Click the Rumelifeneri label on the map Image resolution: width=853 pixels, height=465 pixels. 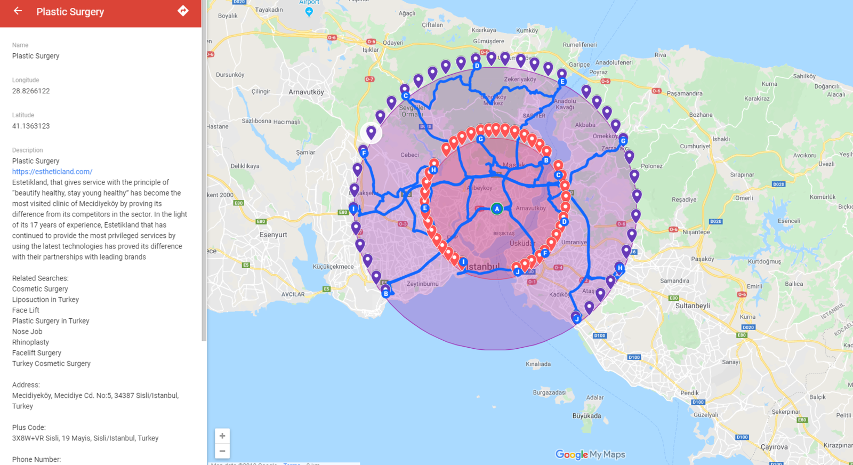(580, 45)
